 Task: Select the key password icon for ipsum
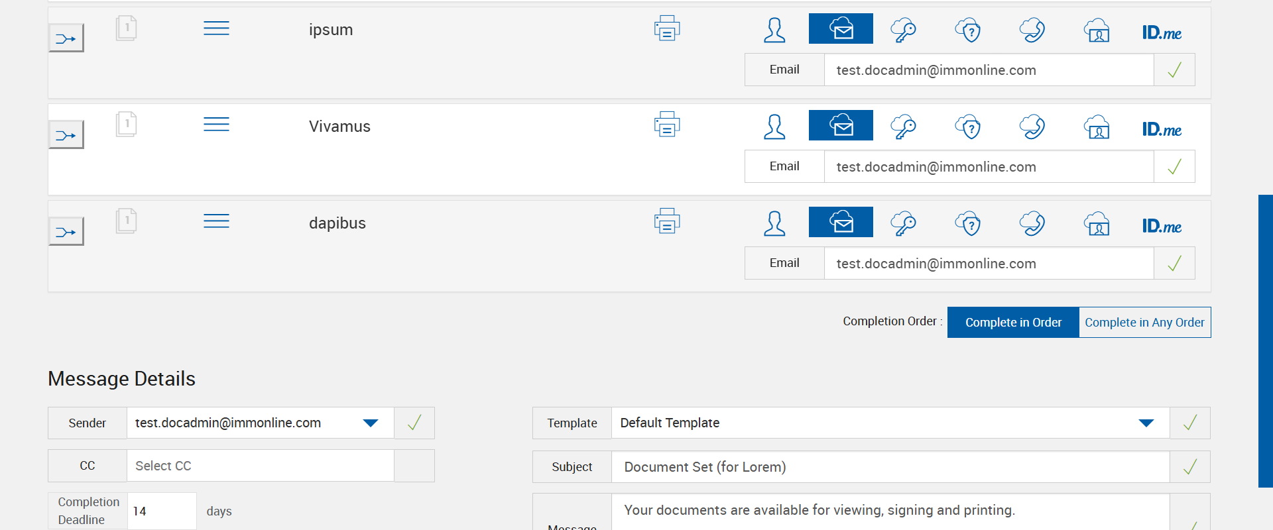[903, 30]
